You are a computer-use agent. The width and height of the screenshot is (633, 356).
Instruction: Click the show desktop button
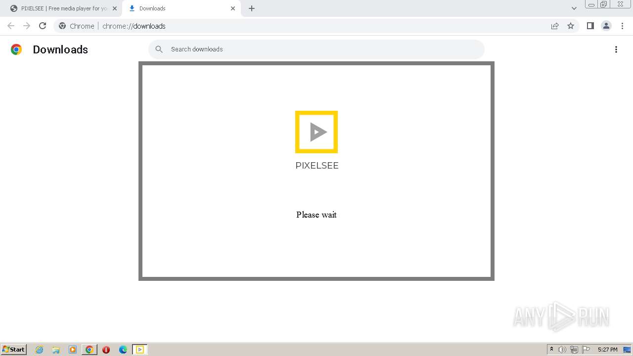627,350
